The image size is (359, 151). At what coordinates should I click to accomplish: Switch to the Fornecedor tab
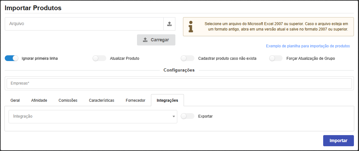[135, 100]
